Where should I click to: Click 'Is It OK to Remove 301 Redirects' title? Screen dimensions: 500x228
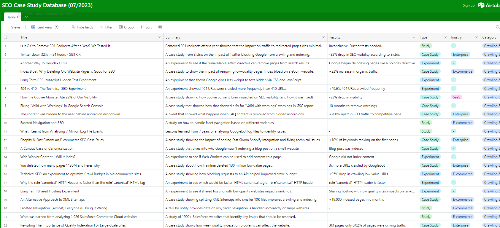tap(65, 46)
